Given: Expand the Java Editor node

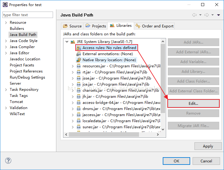Looking at the screenshot, I should click(6, 53).
